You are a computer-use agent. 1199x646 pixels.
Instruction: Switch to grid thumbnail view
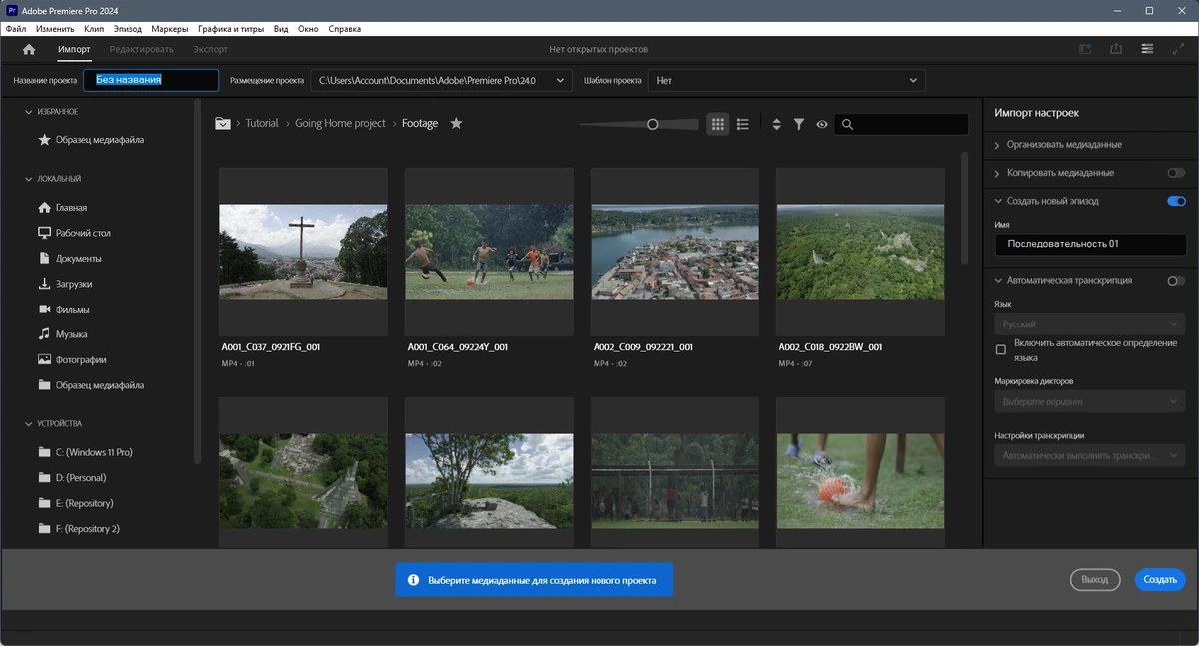point(717,124)
